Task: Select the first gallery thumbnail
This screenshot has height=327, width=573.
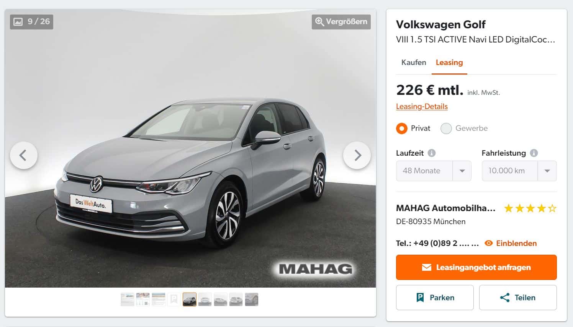Action: 128,299
